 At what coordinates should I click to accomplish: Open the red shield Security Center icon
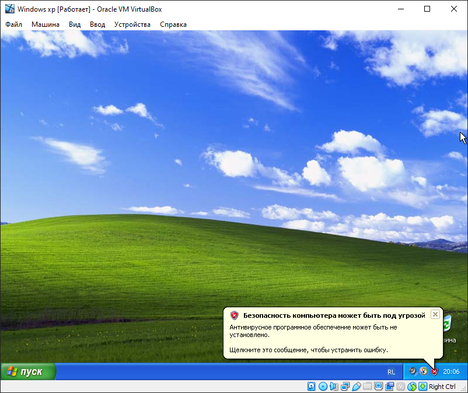point(434,371)
